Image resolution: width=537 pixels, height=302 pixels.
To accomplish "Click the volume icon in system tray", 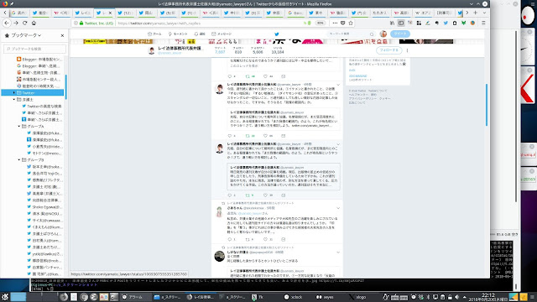I will point(456,297).
